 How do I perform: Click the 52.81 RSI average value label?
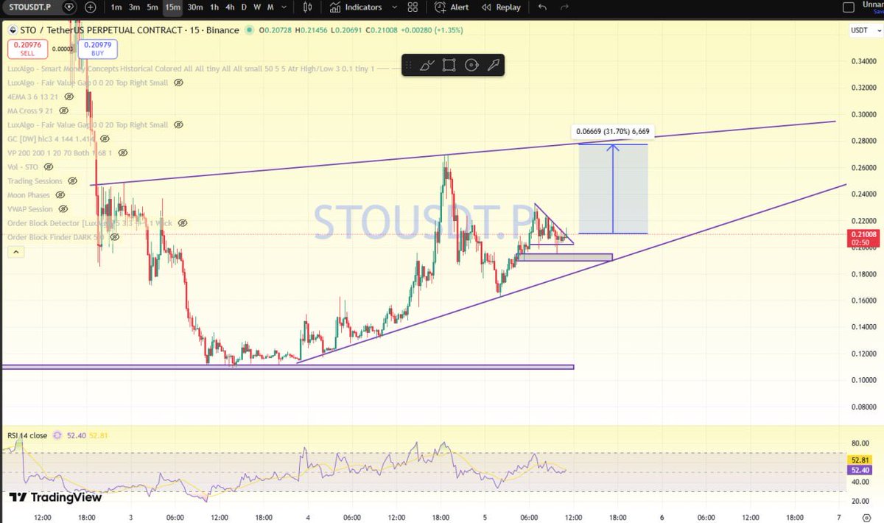point(859,460)
